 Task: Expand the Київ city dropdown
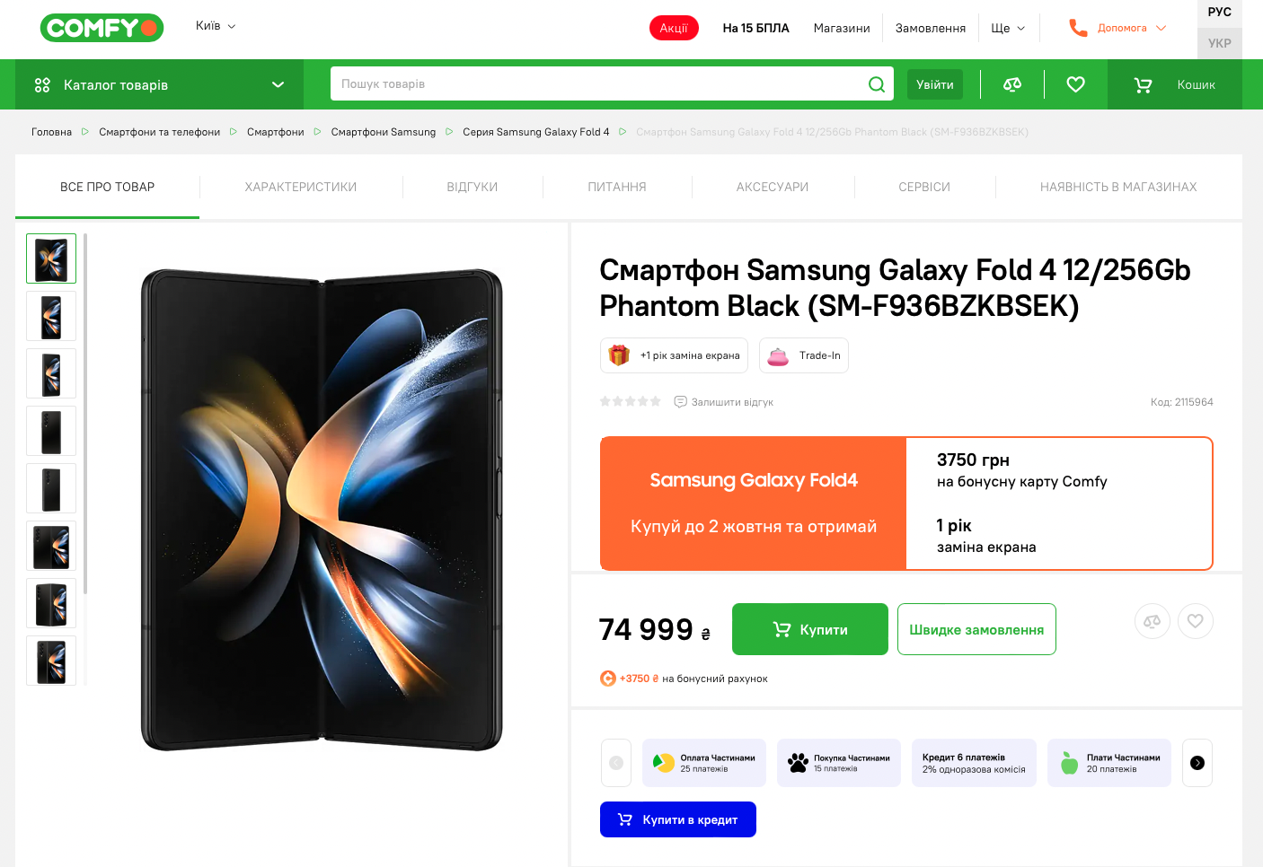coord(216,26)
